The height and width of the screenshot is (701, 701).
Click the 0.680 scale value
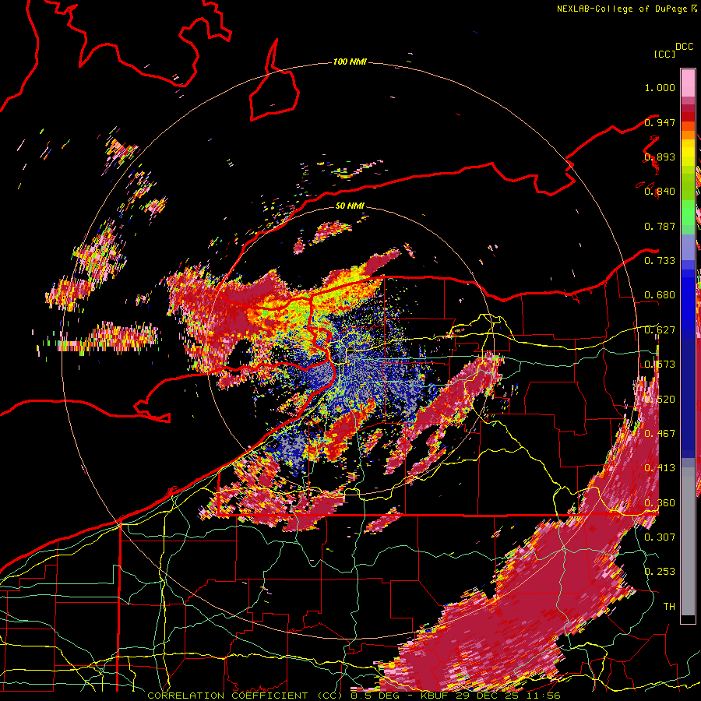pos(660,295)
